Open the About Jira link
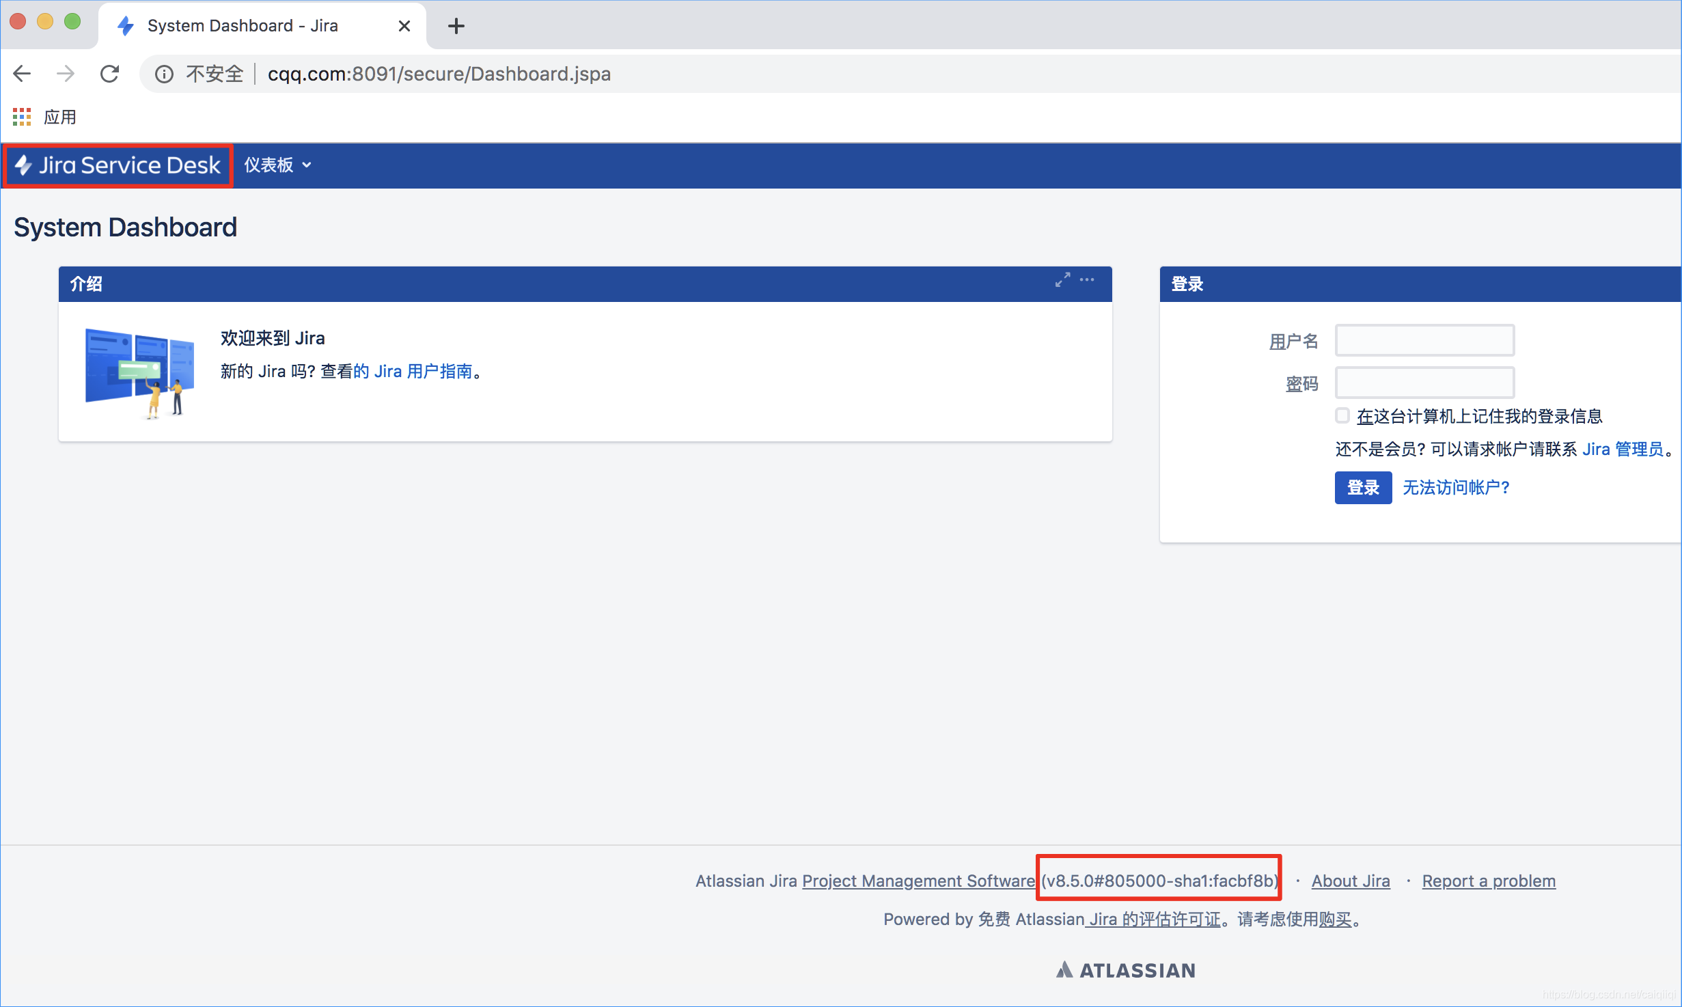The width and height of the screenshot is (1682, 1007). [1351, 881]
